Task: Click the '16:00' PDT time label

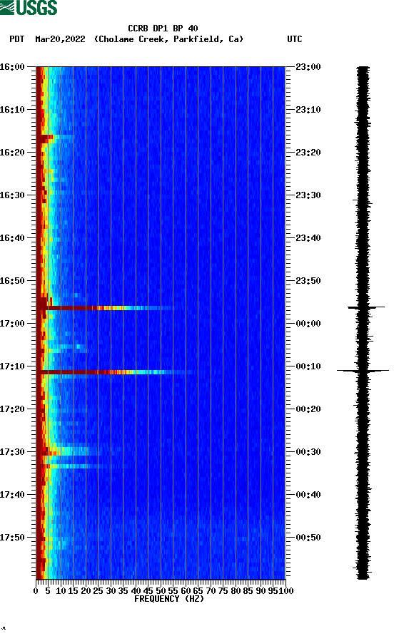Action: 12,67
